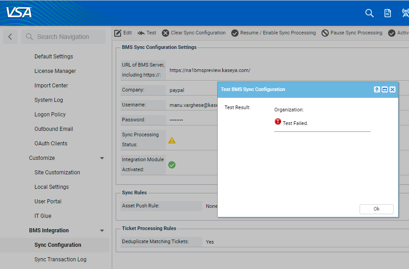
Task: Click the broadcast antenna icon in the header
Action: click(x=405, y=13)
